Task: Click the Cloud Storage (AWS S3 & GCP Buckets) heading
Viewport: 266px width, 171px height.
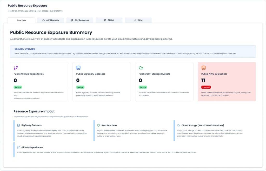Action: (203, 125)
